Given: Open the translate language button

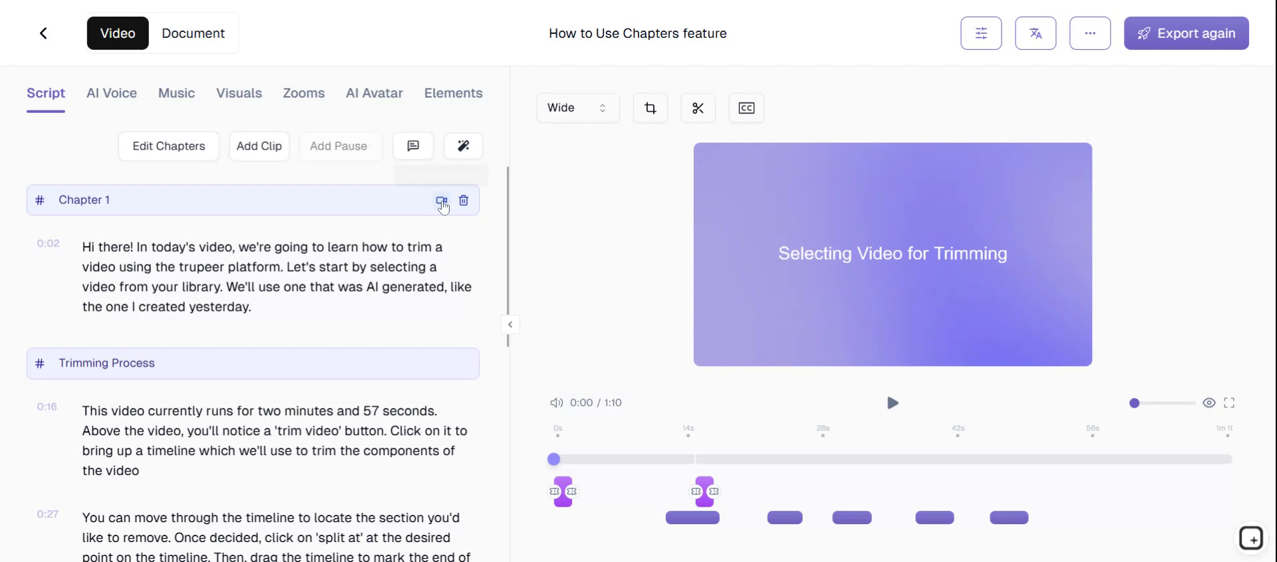Looking at the screenshot, I should [1036, 33].
